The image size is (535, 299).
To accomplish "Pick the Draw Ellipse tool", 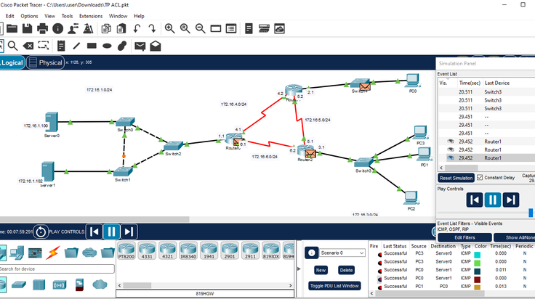I will [x=107, y=46].
